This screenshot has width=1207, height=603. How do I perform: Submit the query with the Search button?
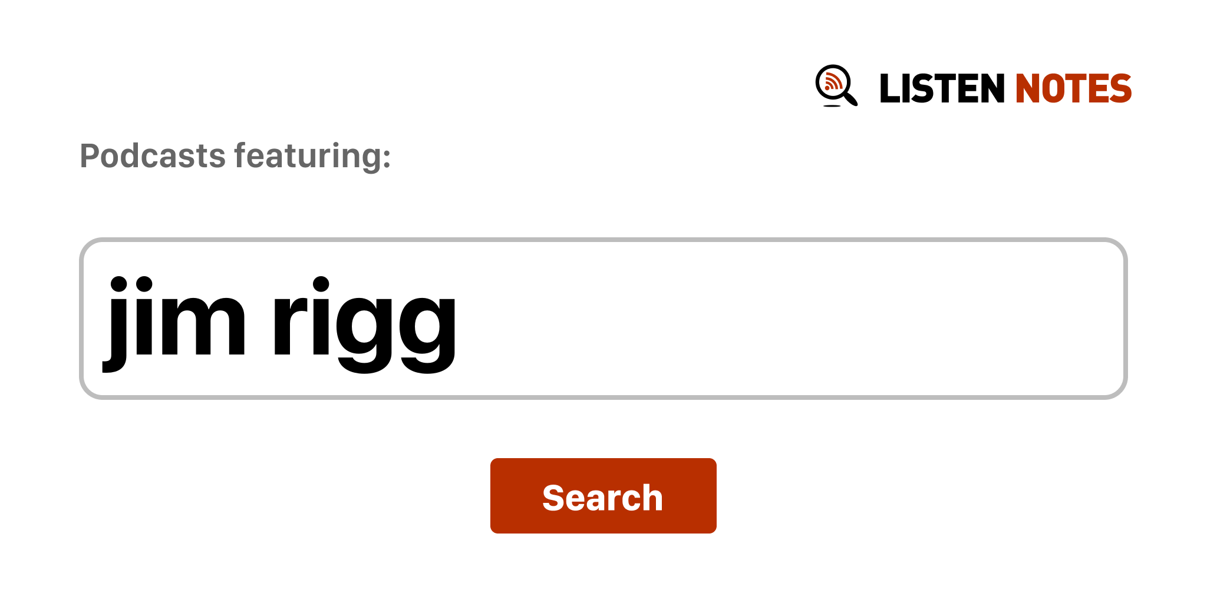603,496
